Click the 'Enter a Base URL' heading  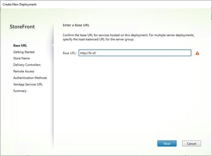point(76,25)
